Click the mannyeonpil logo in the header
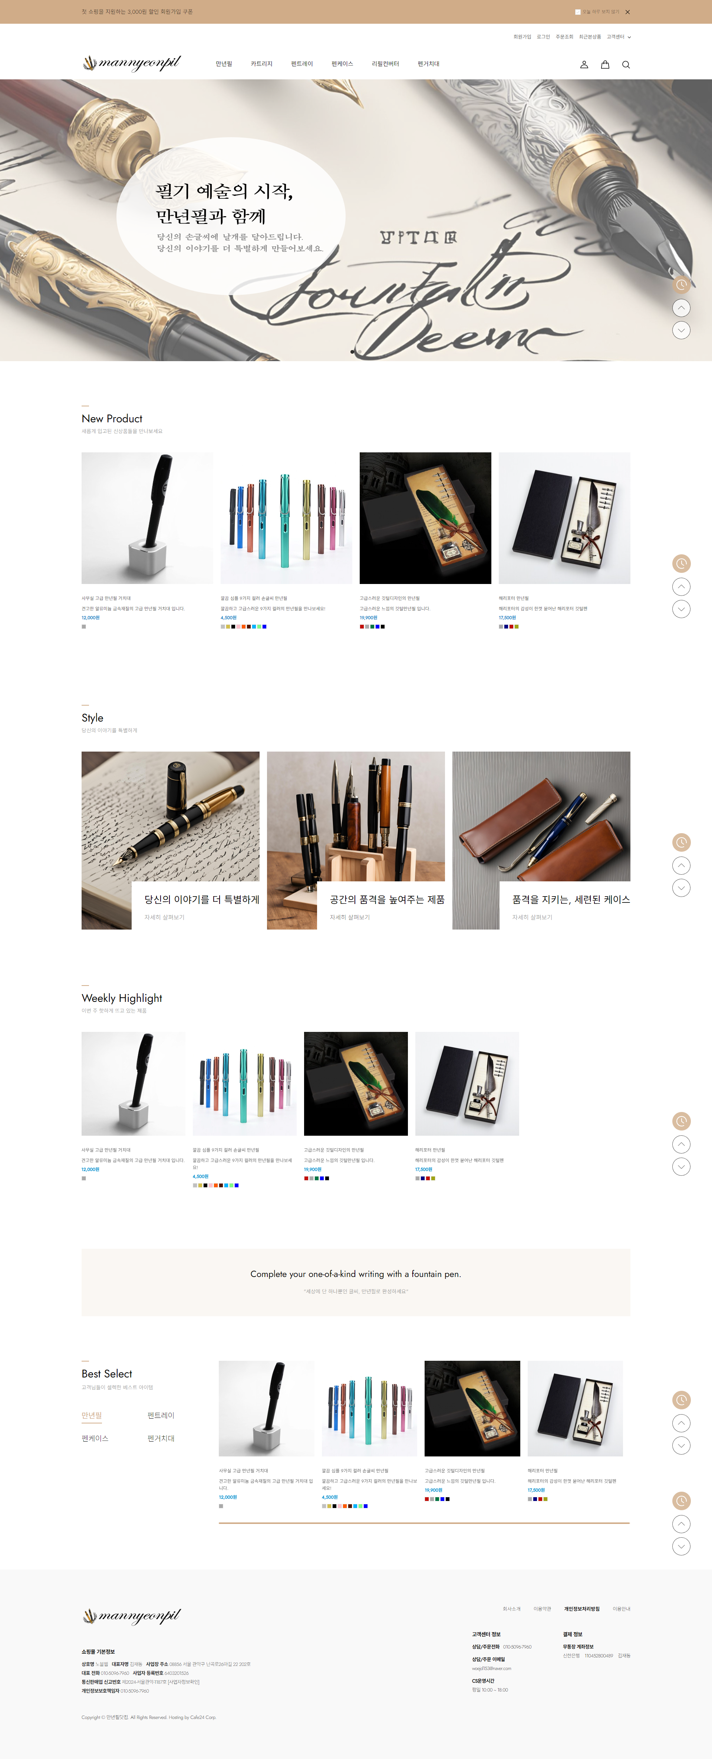 132,63
